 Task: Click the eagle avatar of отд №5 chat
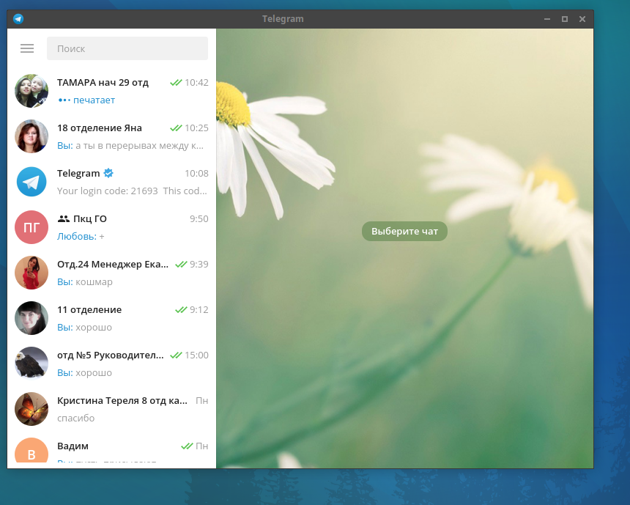31,364
